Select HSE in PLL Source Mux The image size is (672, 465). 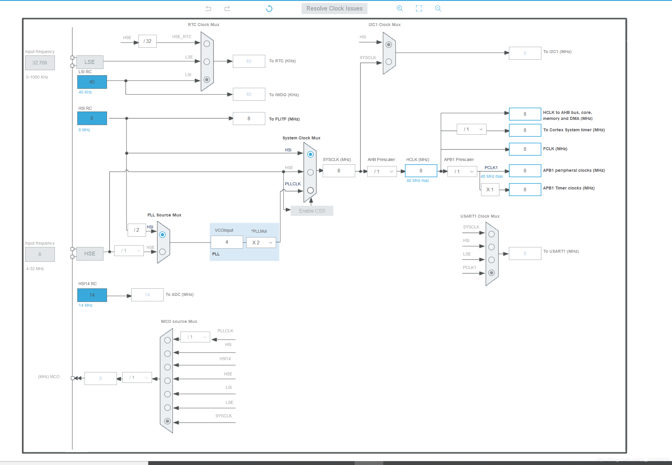click(x=162, y=252)
